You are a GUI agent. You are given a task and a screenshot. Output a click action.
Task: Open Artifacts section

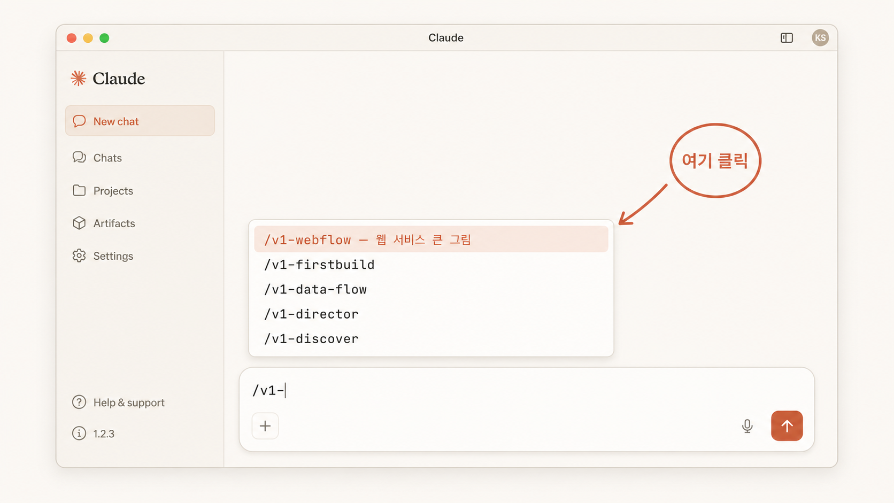[114, 223]
